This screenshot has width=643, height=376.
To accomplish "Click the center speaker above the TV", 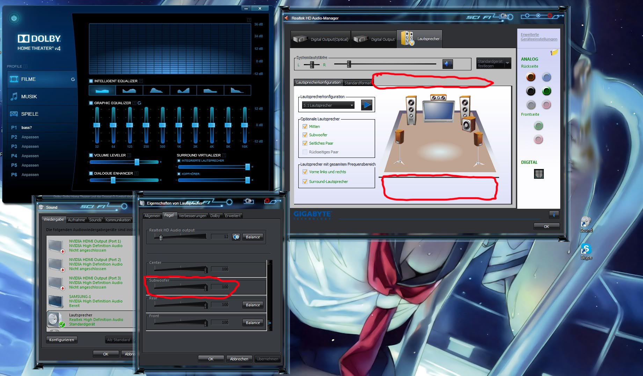I will pyautogui.click(x=438, y=98).
